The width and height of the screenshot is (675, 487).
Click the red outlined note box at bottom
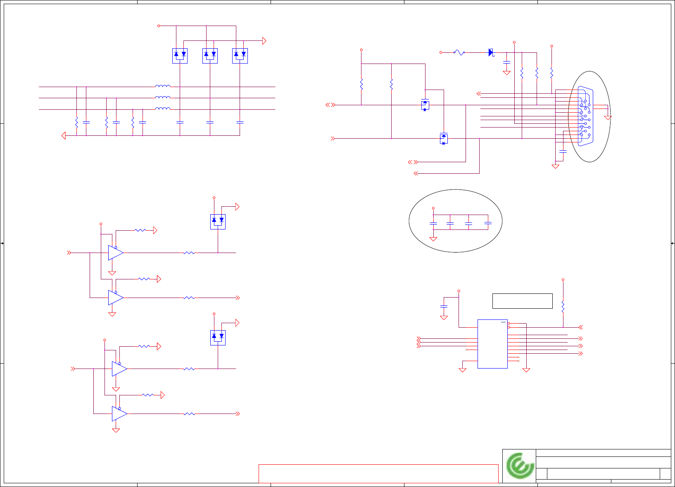[378, 473]
